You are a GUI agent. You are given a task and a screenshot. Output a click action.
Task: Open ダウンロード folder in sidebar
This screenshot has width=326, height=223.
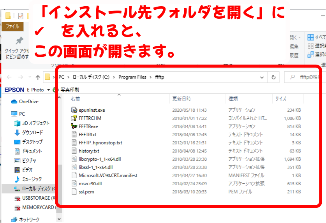click(x=28, y=132)
